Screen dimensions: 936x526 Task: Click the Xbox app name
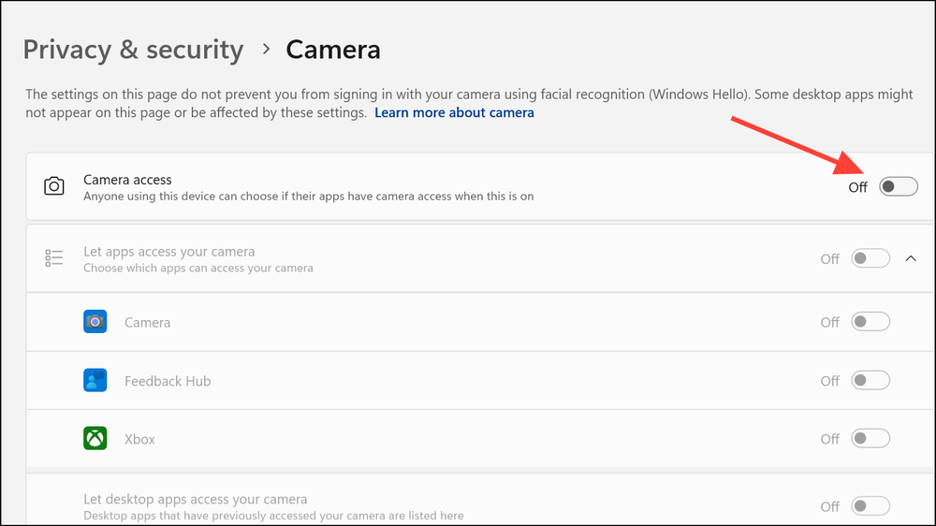coord(139,439)
